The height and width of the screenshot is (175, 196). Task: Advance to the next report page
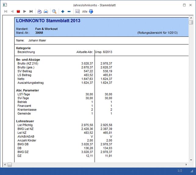pos(25,12)
